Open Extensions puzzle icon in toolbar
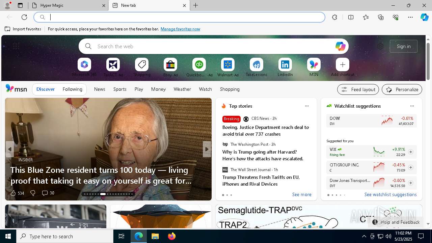This screenshot has height=243, width=432. point(334,17)
